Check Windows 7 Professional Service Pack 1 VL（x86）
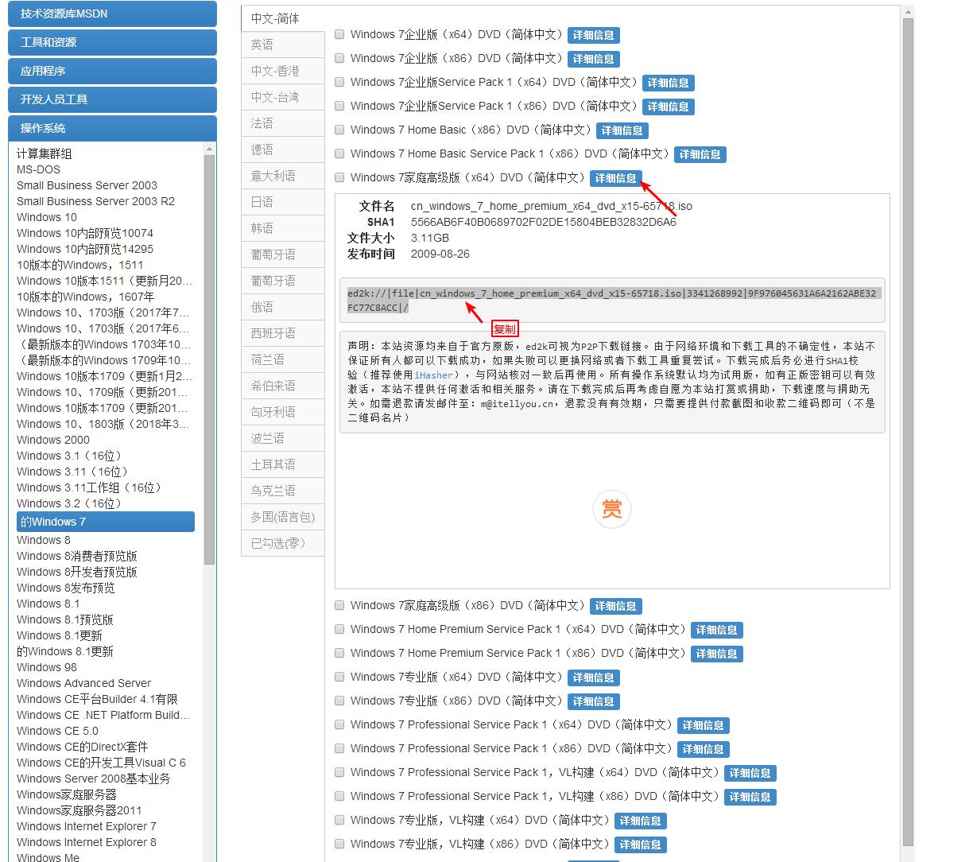Viewport: 977px width, 862px height. (x=339, y=796)
